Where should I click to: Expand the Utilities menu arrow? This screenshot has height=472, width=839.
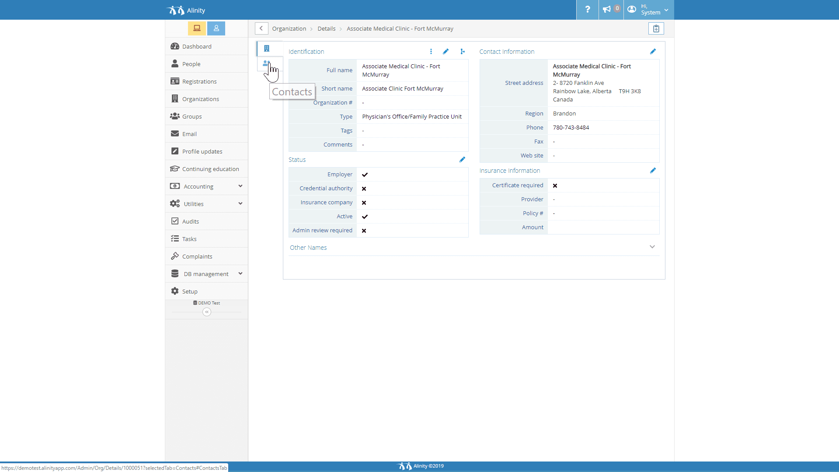240,204
